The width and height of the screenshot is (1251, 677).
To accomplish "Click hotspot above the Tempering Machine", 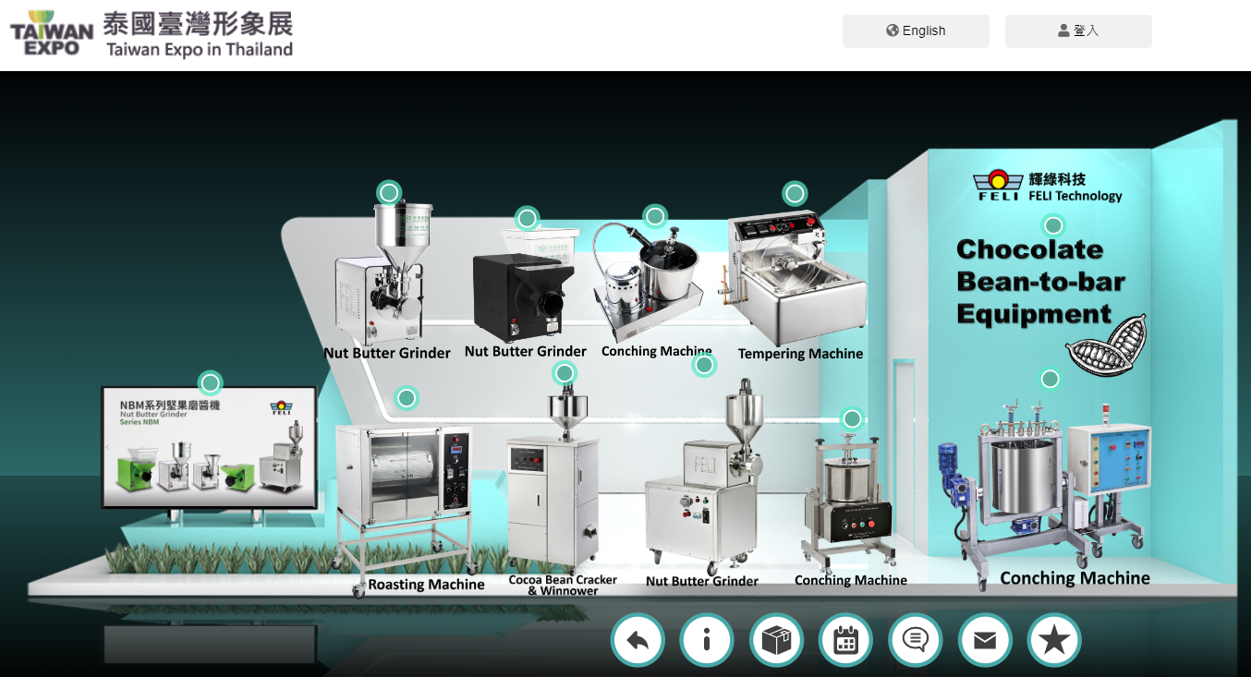I will click(x=795, y=194).
